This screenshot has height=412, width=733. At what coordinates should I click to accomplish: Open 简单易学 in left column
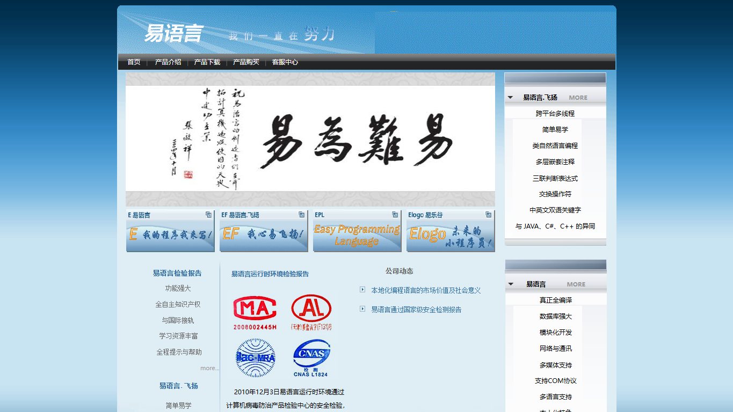[x=178, y=406]
